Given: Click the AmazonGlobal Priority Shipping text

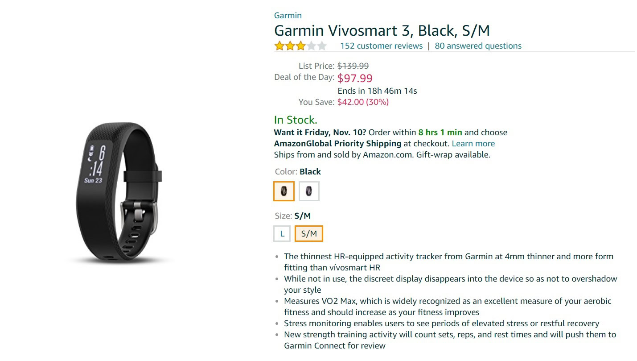Looking at the screenshot, I should tap(337, 144).
